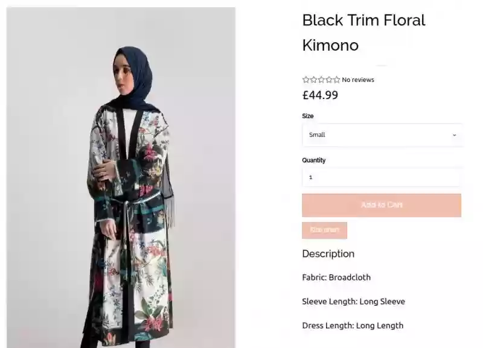
Task: Click the fifth rating star
Action: 337,80
